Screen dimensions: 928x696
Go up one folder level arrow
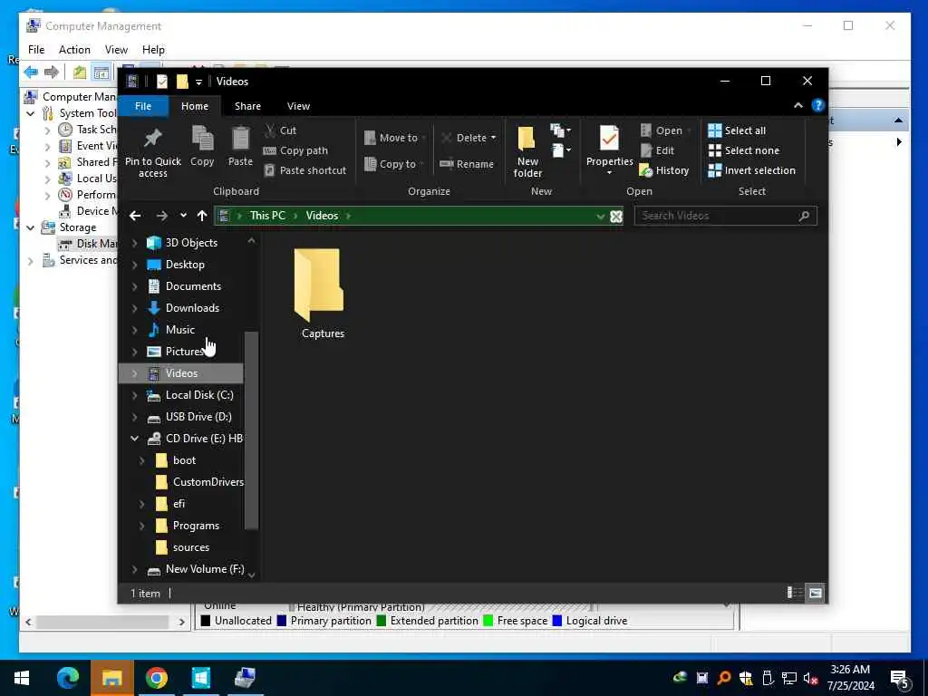pyautogui.click(x=202, y=216)
